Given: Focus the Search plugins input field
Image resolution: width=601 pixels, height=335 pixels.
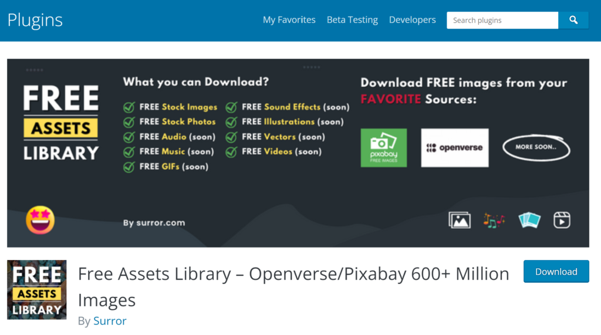Looking at the screenshot, I should point(502,20).
